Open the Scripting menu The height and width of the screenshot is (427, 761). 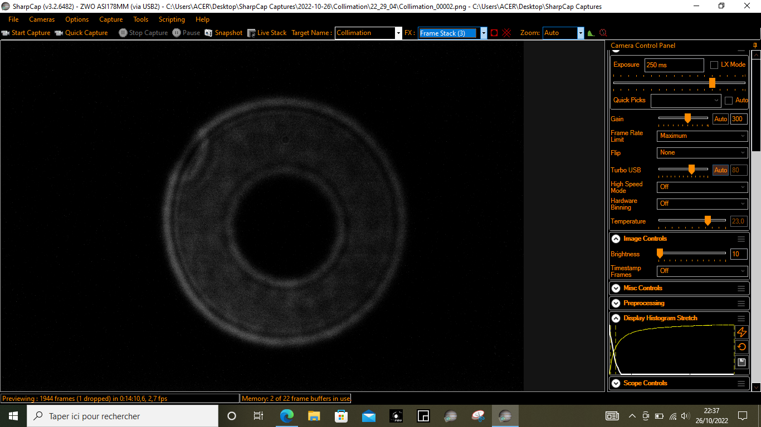coord(172,19)
